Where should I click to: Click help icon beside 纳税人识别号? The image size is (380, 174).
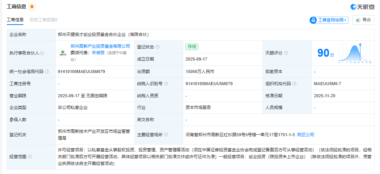166,84
